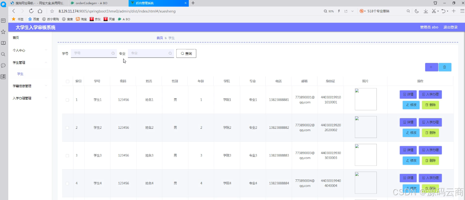Toggle the select-all checkbox in table header
Image resolution: width=465 pixels, height=200 pixels.
pyautogui.click(x=67, y=82)
